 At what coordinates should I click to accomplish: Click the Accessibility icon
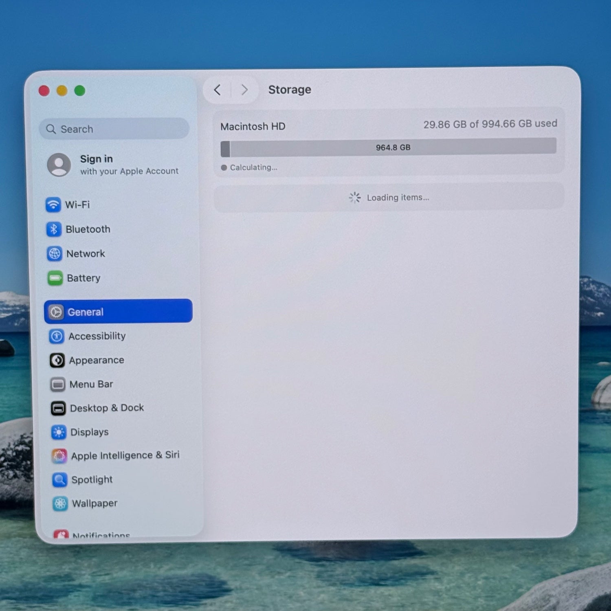point(57,336)
